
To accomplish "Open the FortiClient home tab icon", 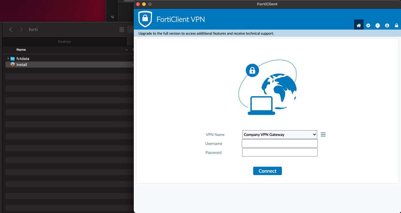I will (359, 25).
